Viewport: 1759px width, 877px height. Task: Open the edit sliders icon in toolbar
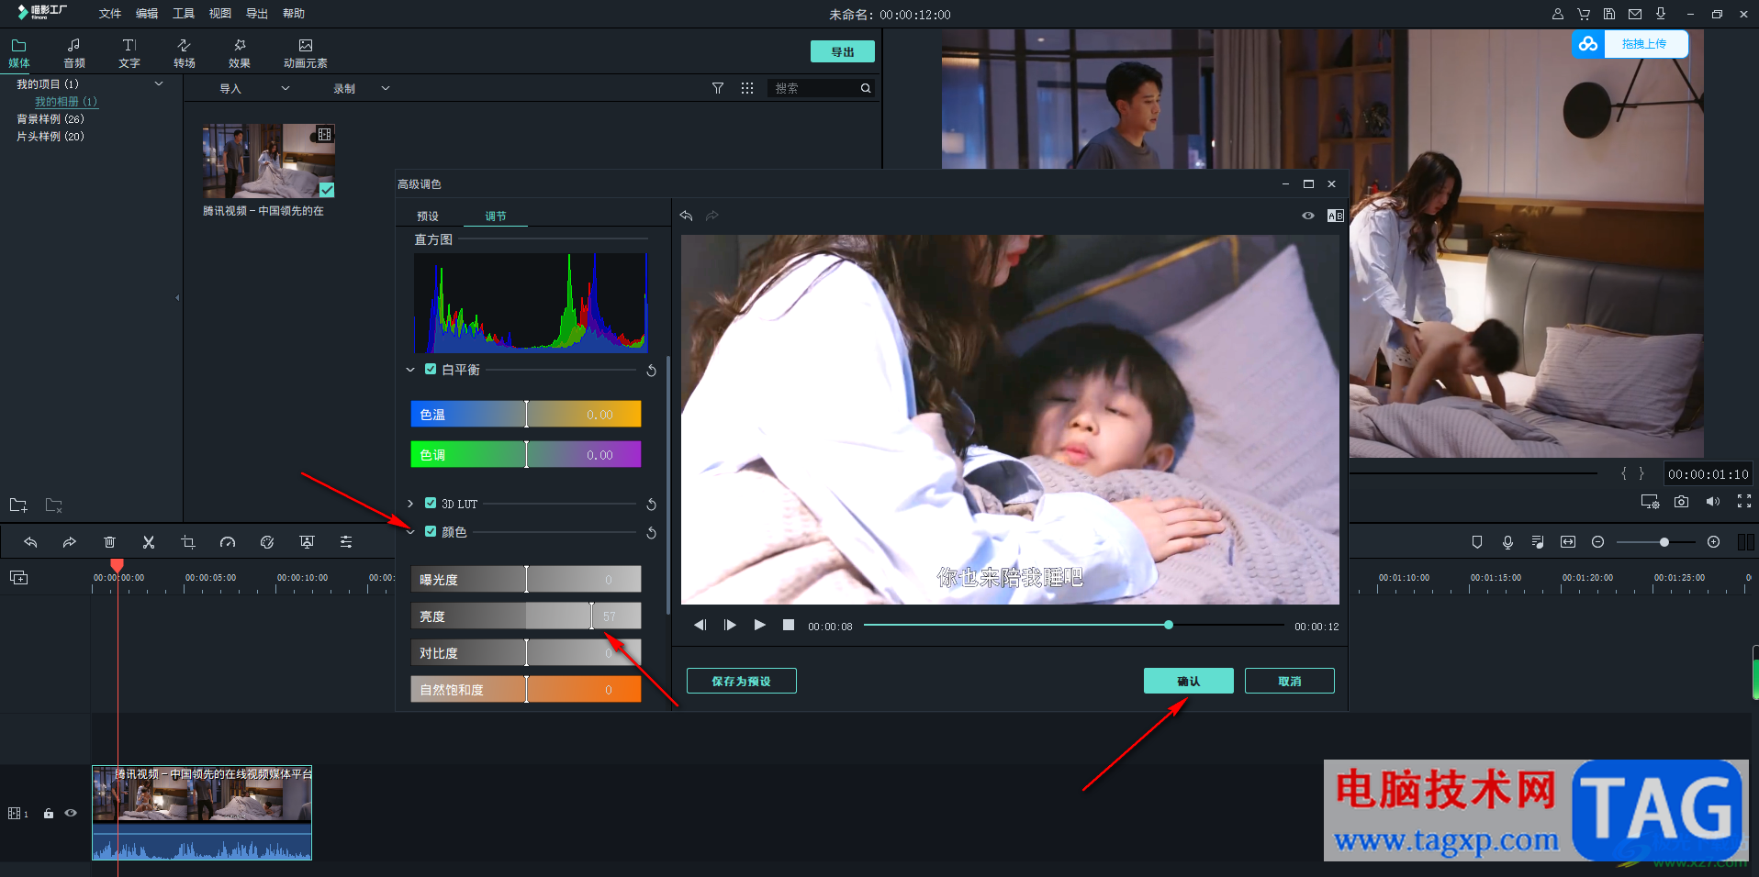346,542
